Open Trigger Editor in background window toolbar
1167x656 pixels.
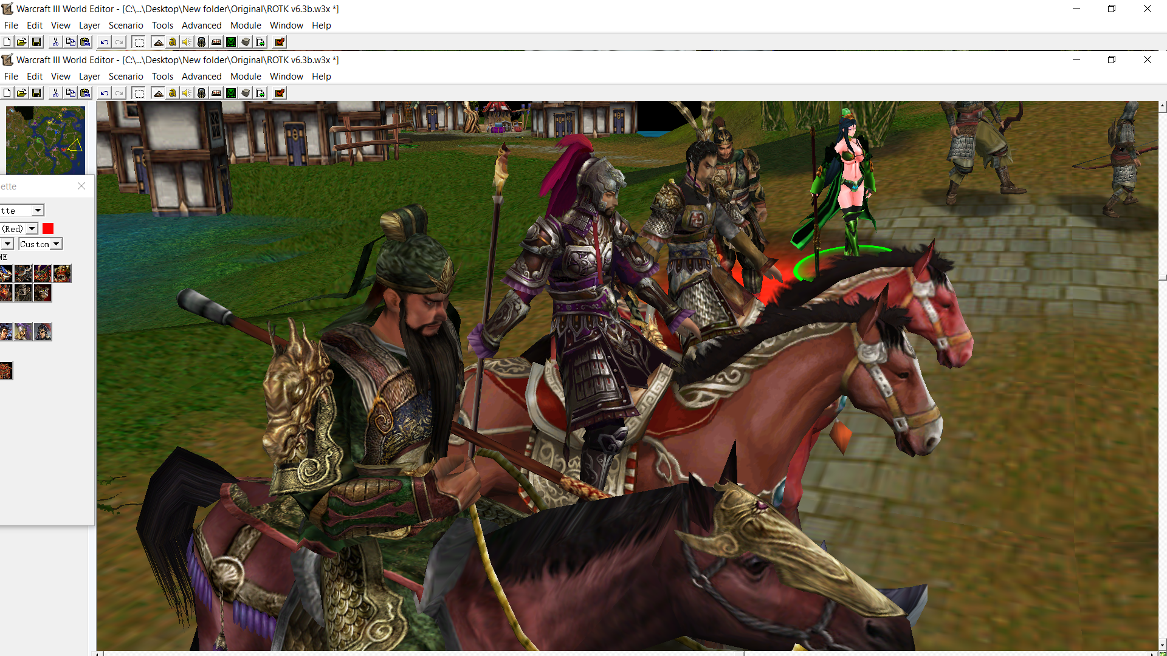pyautogui.click(x=173, y=42)
